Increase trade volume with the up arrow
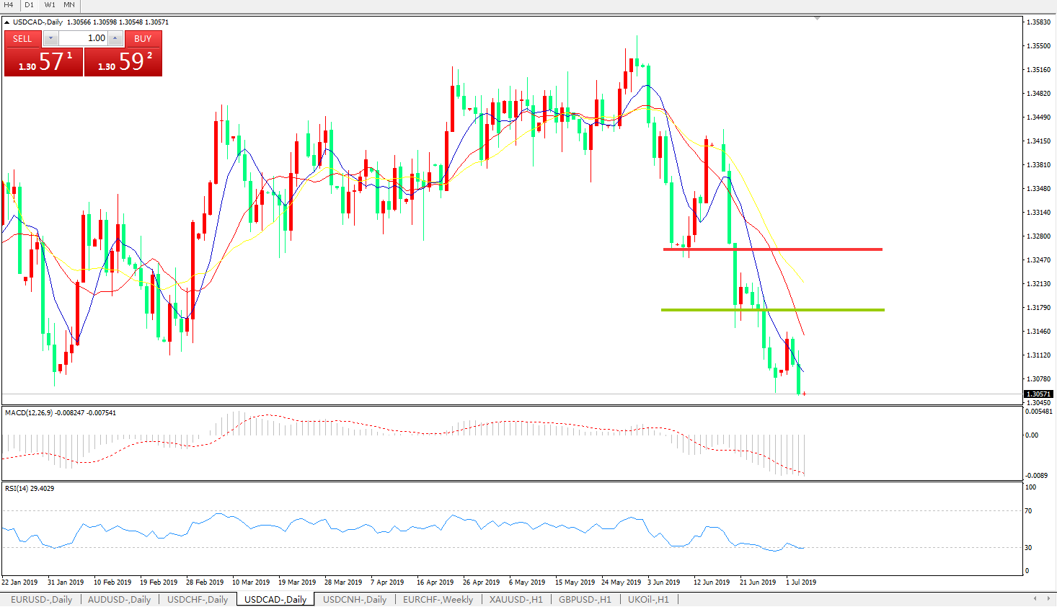Viewport: 1057px width, 607px height. [x=115, y=38]
